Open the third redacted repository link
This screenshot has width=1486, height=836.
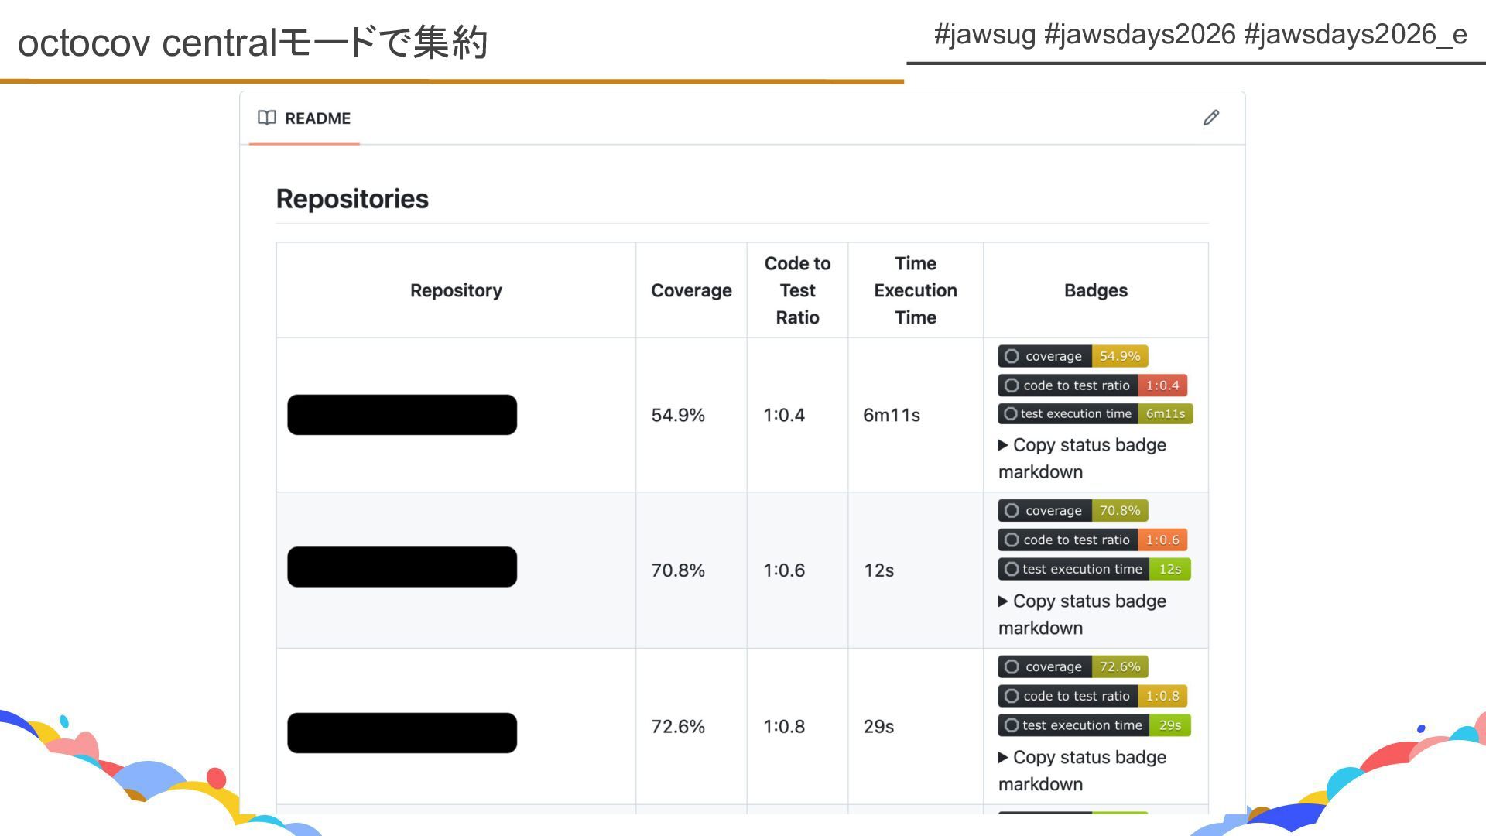(x=402, y=733)
